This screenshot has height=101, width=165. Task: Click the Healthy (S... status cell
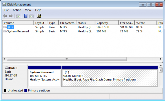tap(86, 31)
